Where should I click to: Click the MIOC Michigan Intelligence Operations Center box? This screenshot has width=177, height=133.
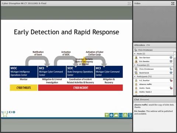[x=24, y=72]
